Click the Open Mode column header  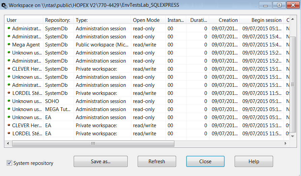click(x=148, y=20)
